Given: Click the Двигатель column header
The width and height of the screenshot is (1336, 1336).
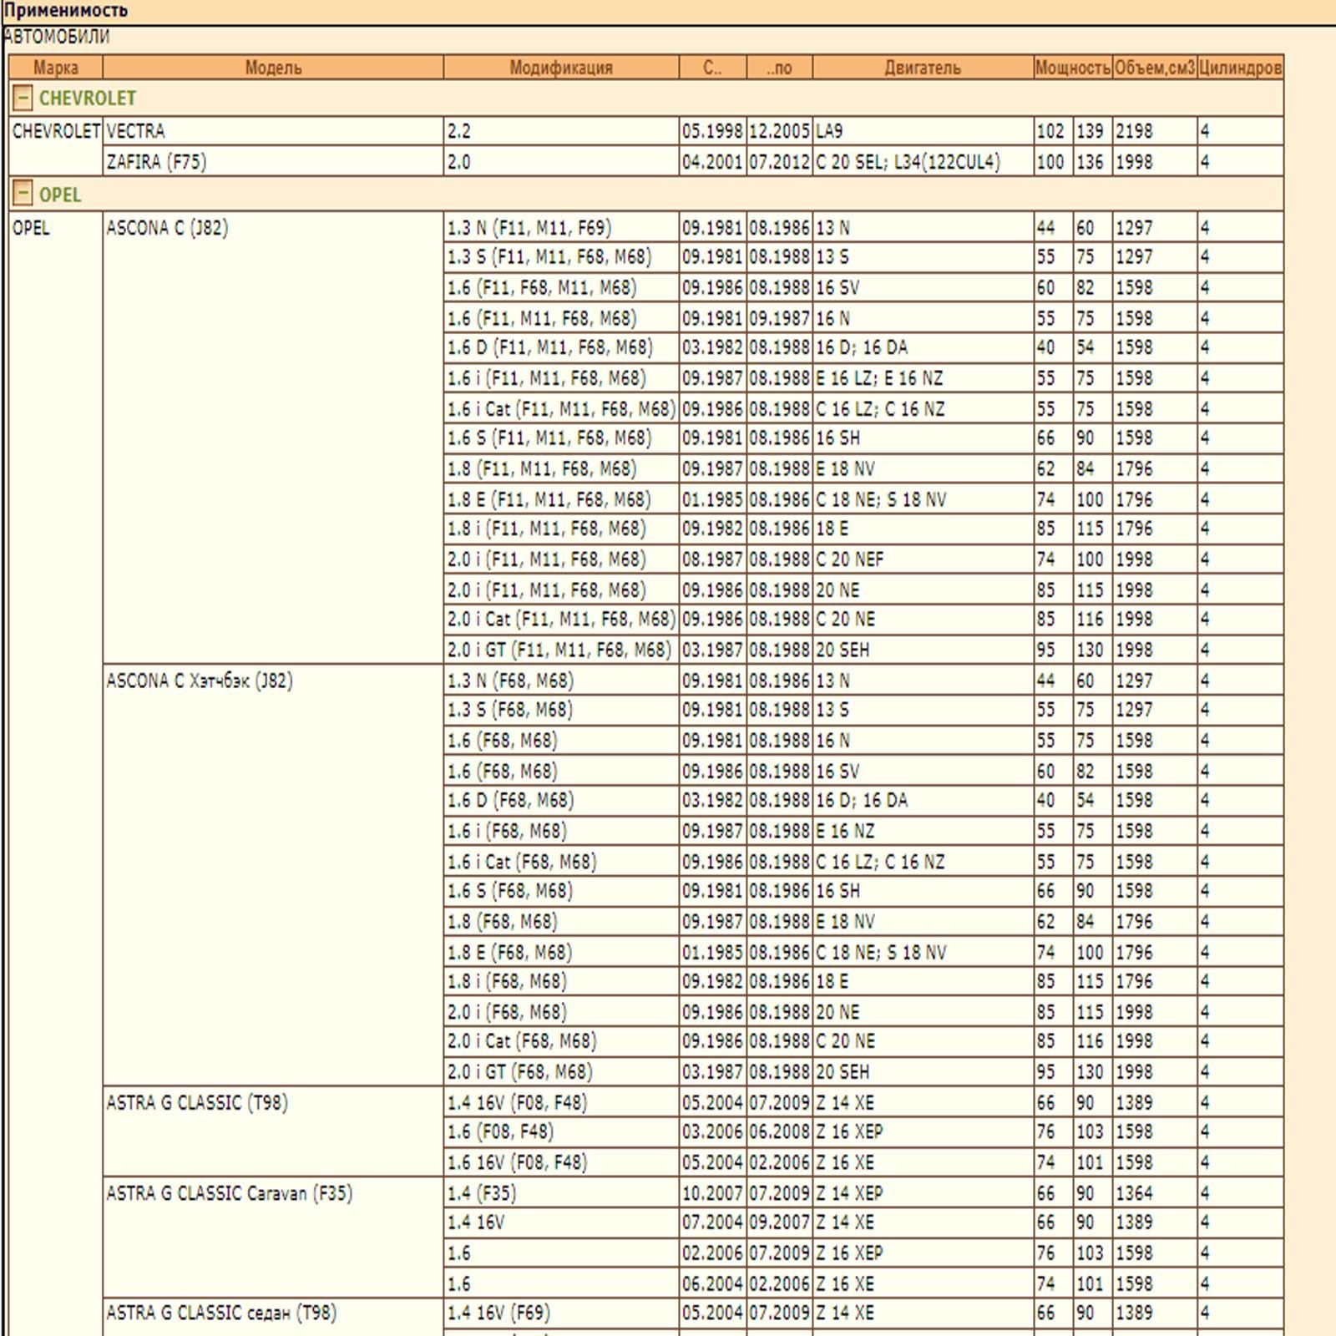Looking at the screenshot, I should 923,68.
